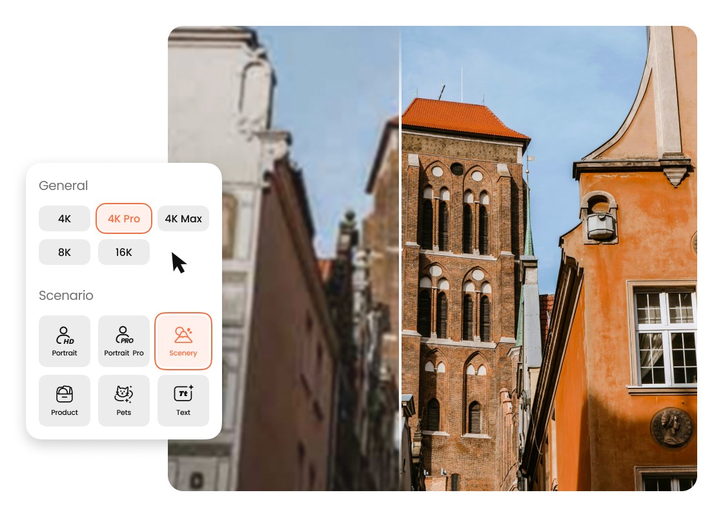This screenshot has height=517, width=723.
Task: Choose the 4K upscale option
Action: (x=65, y=218)
